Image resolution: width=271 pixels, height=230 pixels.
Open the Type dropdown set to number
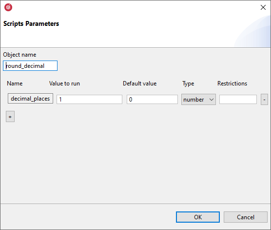198,100
